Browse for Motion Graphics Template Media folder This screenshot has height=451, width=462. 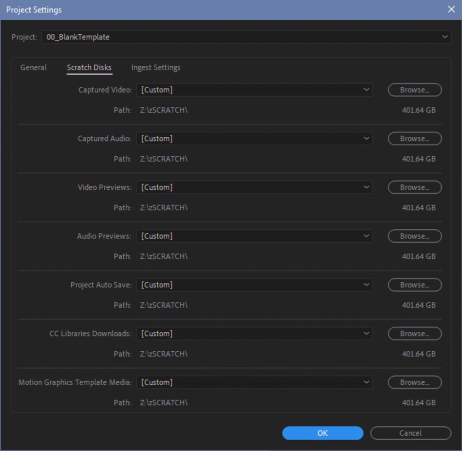(415, 382)
